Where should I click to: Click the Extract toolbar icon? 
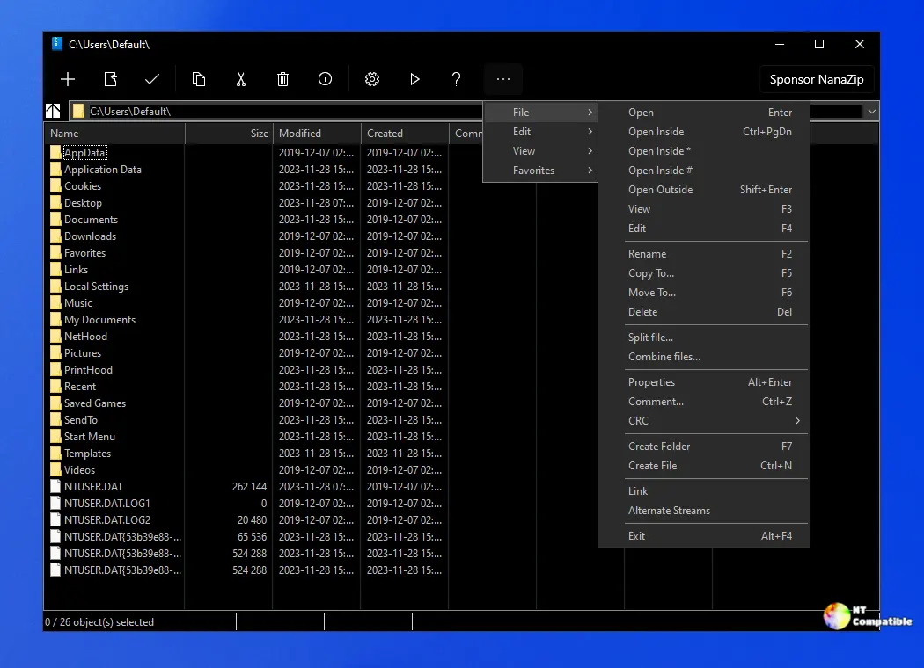(x=111, y=79)
